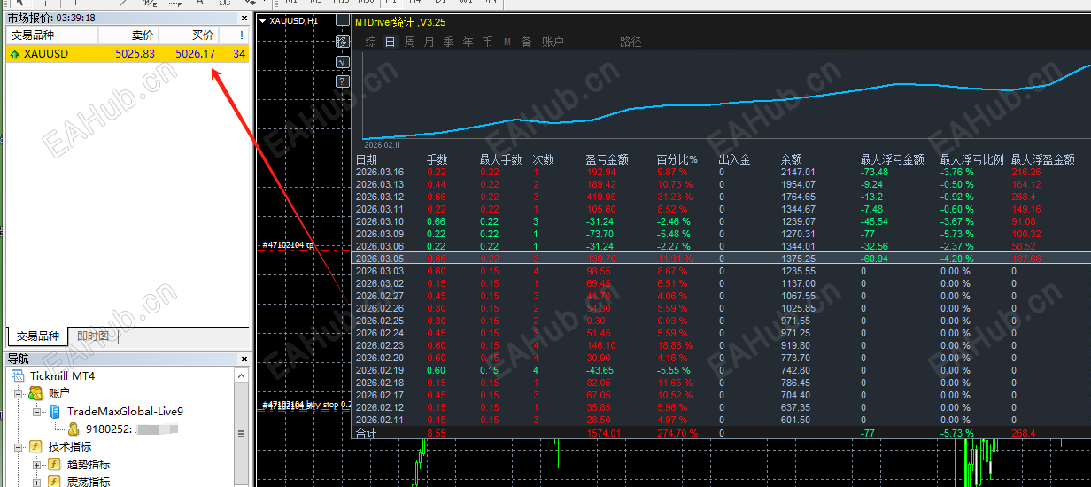Switch to the 周 weekly statistics tab
The height and width of the screenshot is (487, 1091).
point(410,42)
